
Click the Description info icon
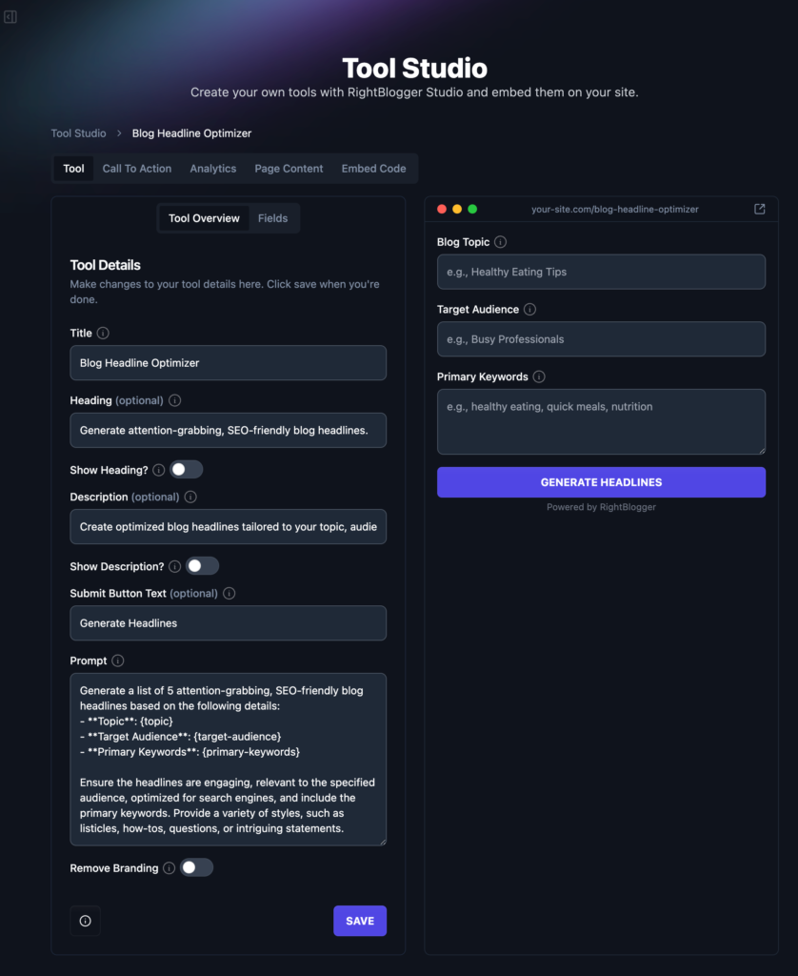[190, 497]
